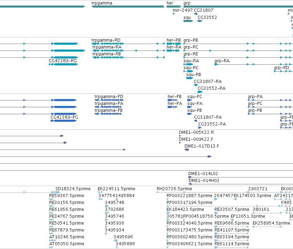Screen dimensions: 293x249
Task: Click protein trpgamma-PD
Action: (x=109, y=100)
